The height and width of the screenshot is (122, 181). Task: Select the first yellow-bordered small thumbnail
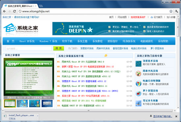coord(10,104)
